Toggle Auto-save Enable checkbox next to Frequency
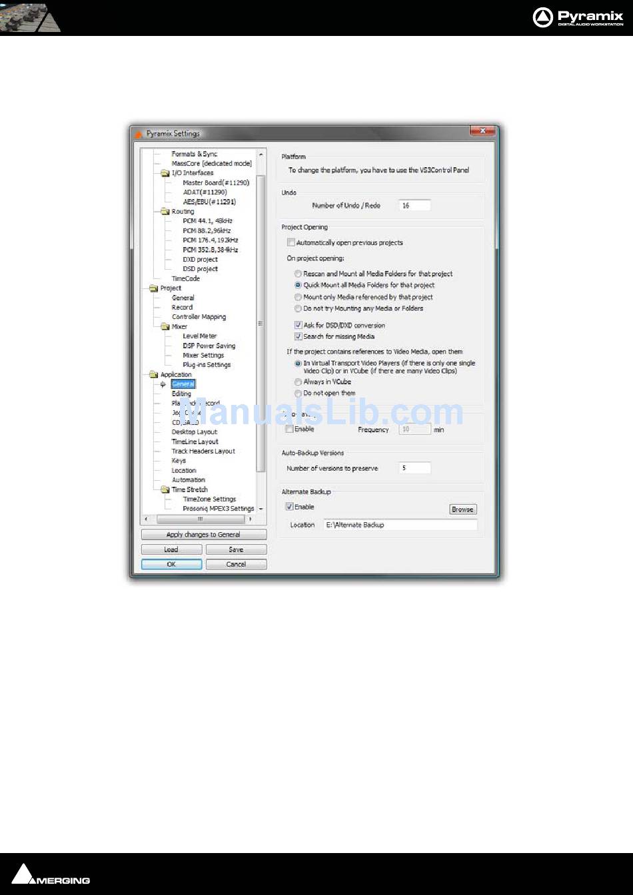Viewport: 633px width, 895px height. [x=290, y=429]
